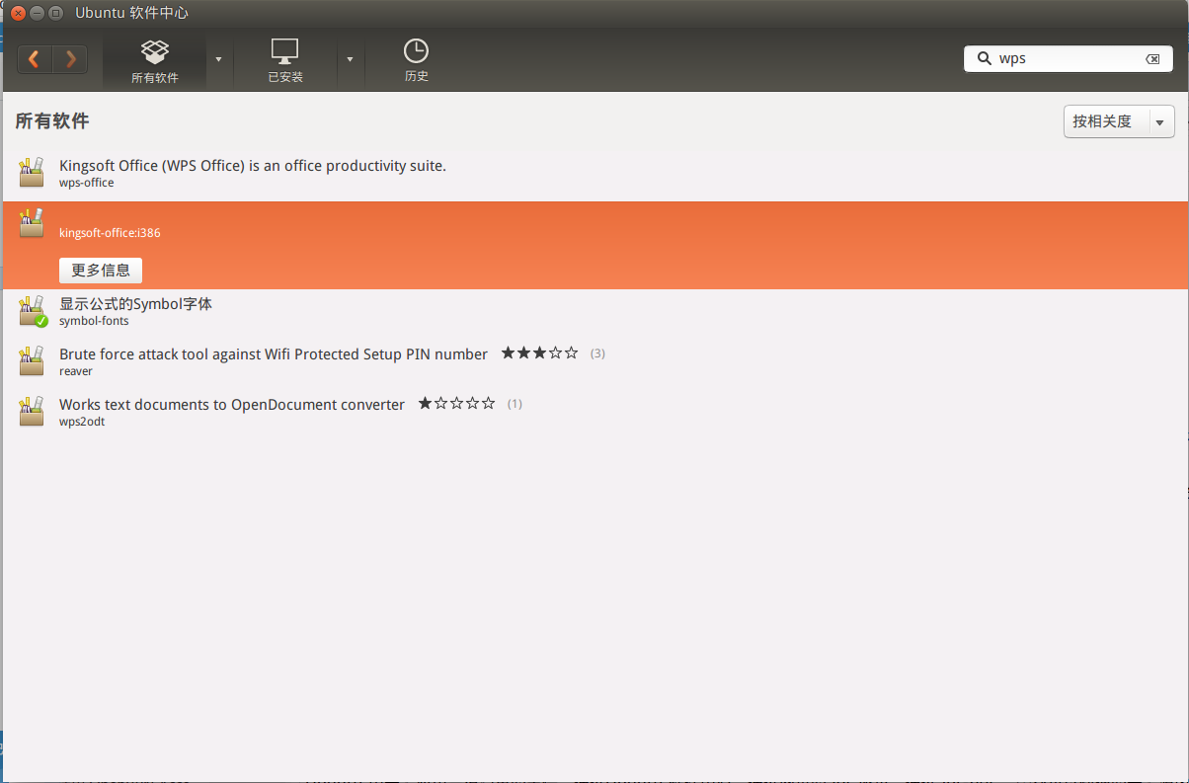Expand the dropdown arrow beside 所有软件

218,59
